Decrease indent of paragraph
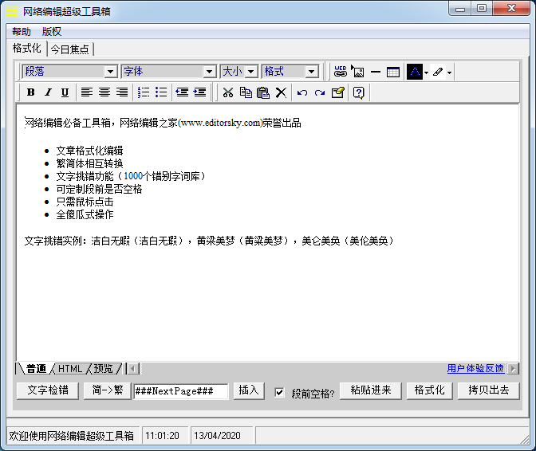536x451 pixels. [x=182, y=92]
